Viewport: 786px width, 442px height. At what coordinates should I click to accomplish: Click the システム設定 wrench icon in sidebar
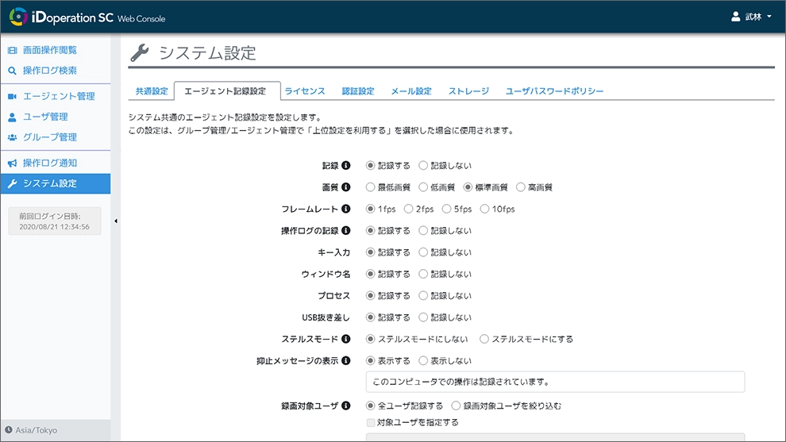tap(12, 183)
